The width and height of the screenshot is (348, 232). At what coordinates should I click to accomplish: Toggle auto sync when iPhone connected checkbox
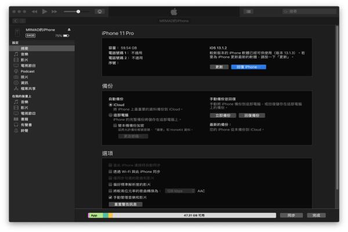(110, 165)
